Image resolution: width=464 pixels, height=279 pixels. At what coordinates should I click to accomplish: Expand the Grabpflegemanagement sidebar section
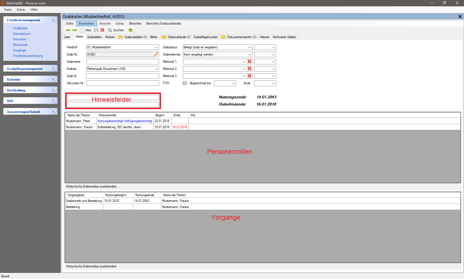(x=54, y=68)
